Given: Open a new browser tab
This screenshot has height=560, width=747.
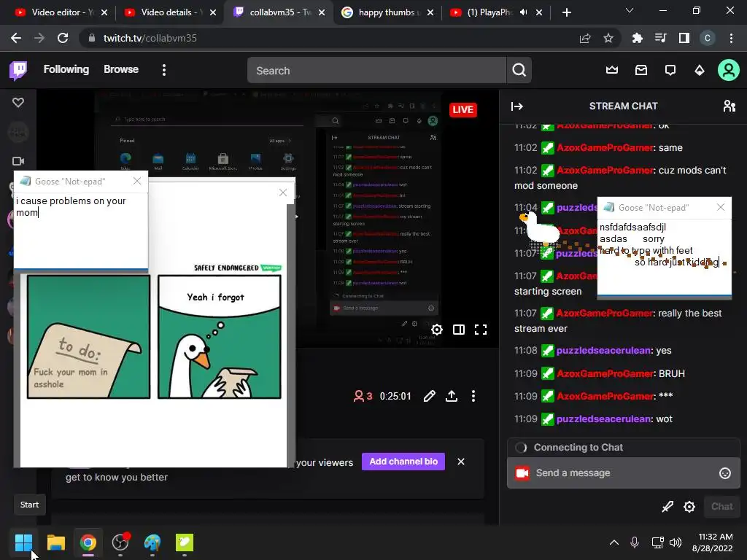Looking at the screenshot, I should [x=566, y=12].
